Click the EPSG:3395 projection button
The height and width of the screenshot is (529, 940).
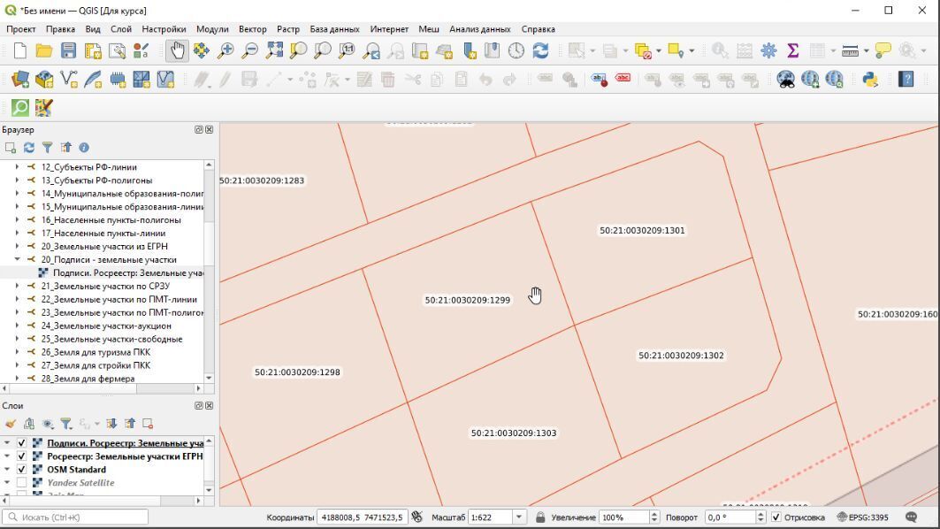862,517
